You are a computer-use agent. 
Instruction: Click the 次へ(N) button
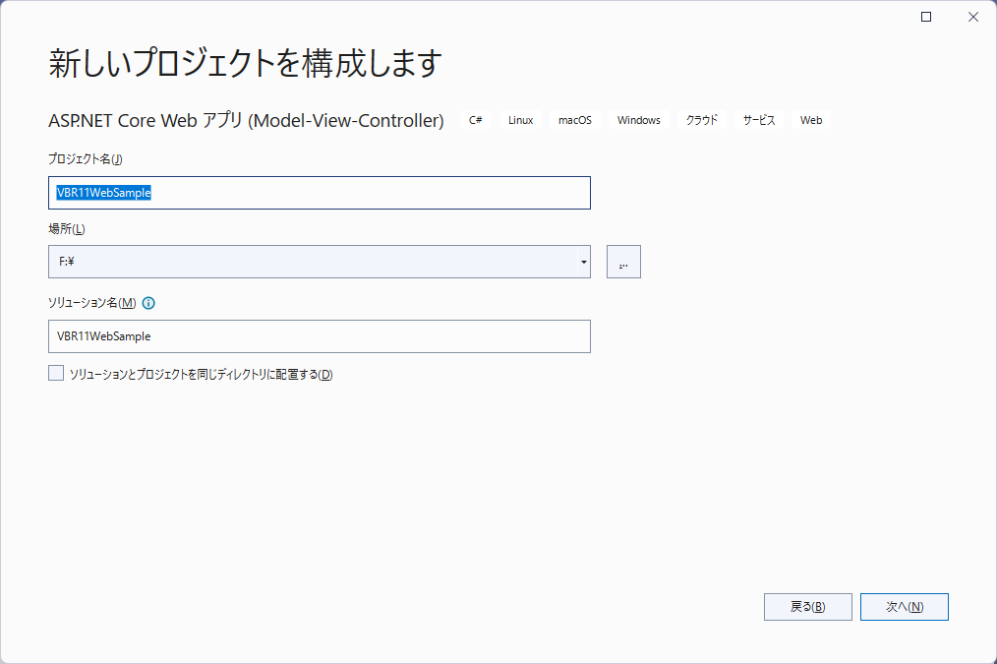pos(905,607)
